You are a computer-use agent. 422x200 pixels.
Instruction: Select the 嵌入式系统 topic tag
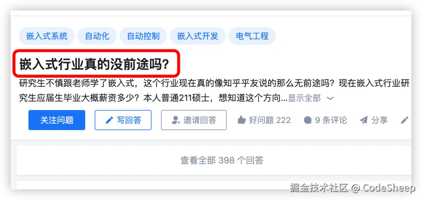(x=46, y=36)
